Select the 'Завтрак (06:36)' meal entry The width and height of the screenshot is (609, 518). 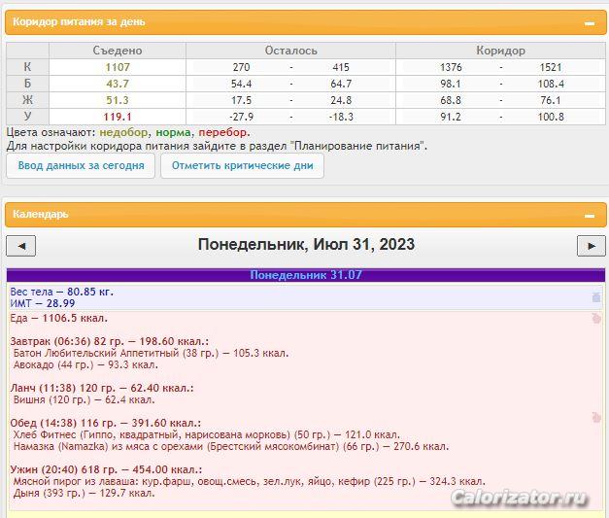click(109, 341)
